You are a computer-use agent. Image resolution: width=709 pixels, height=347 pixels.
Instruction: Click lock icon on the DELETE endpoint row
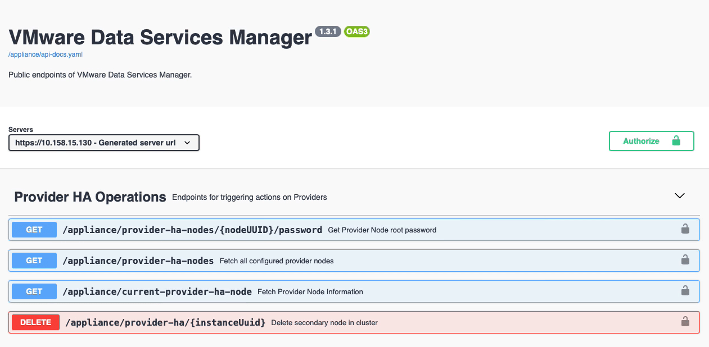[685, 322]
